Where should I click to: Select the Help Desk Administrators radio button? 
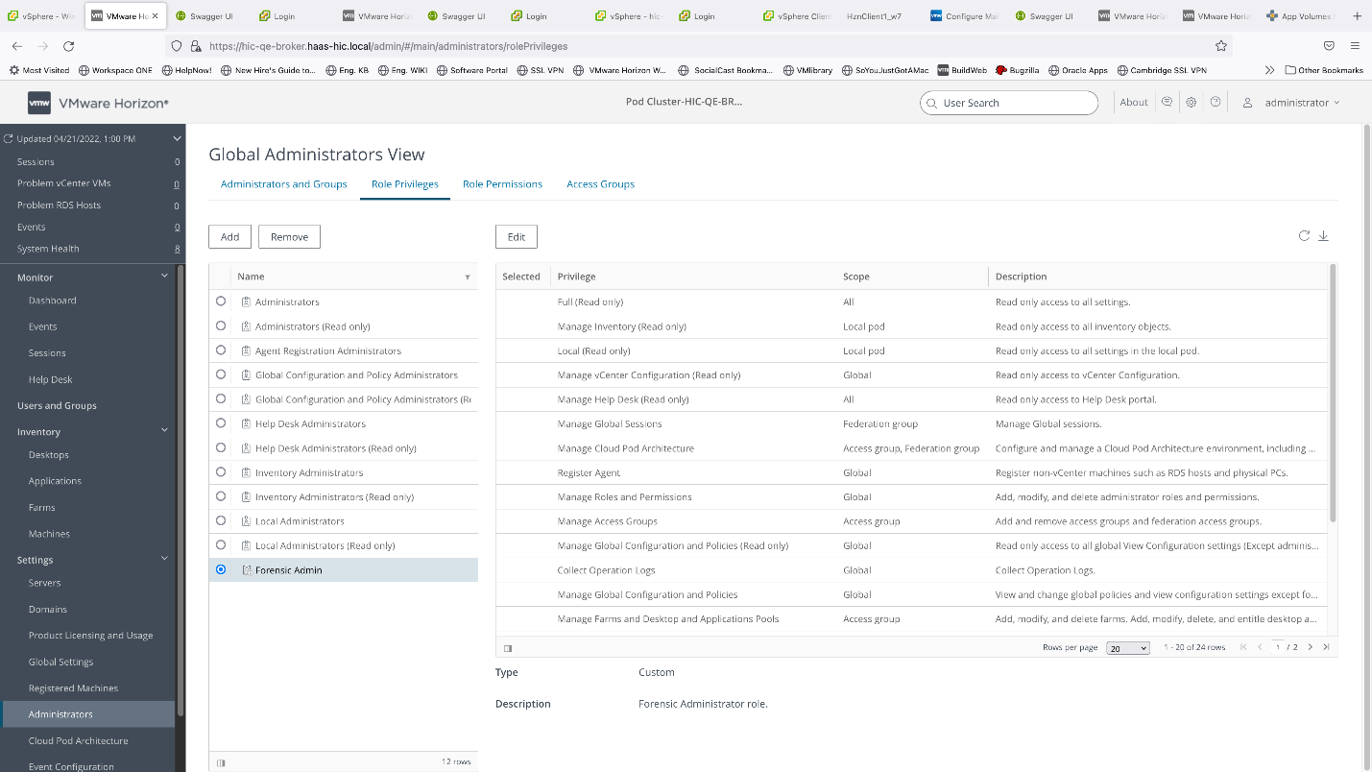pyautogui.click(x=221, y=423)
